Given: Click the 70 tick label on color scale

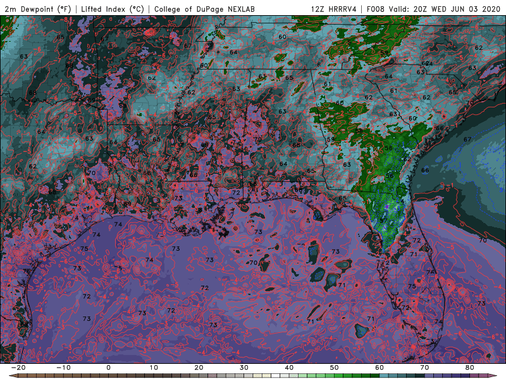Looking at the screenshot, I should [424, 368].
